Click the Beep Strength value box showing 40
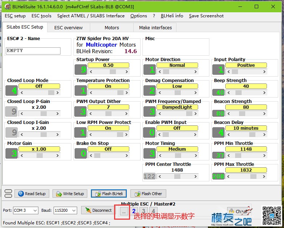Screen dimensions: 284x228 point(218,93)
